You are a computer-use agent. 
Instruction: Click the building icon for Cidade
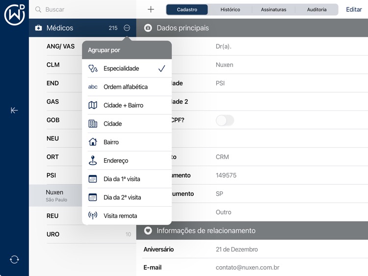click(93, 124)
